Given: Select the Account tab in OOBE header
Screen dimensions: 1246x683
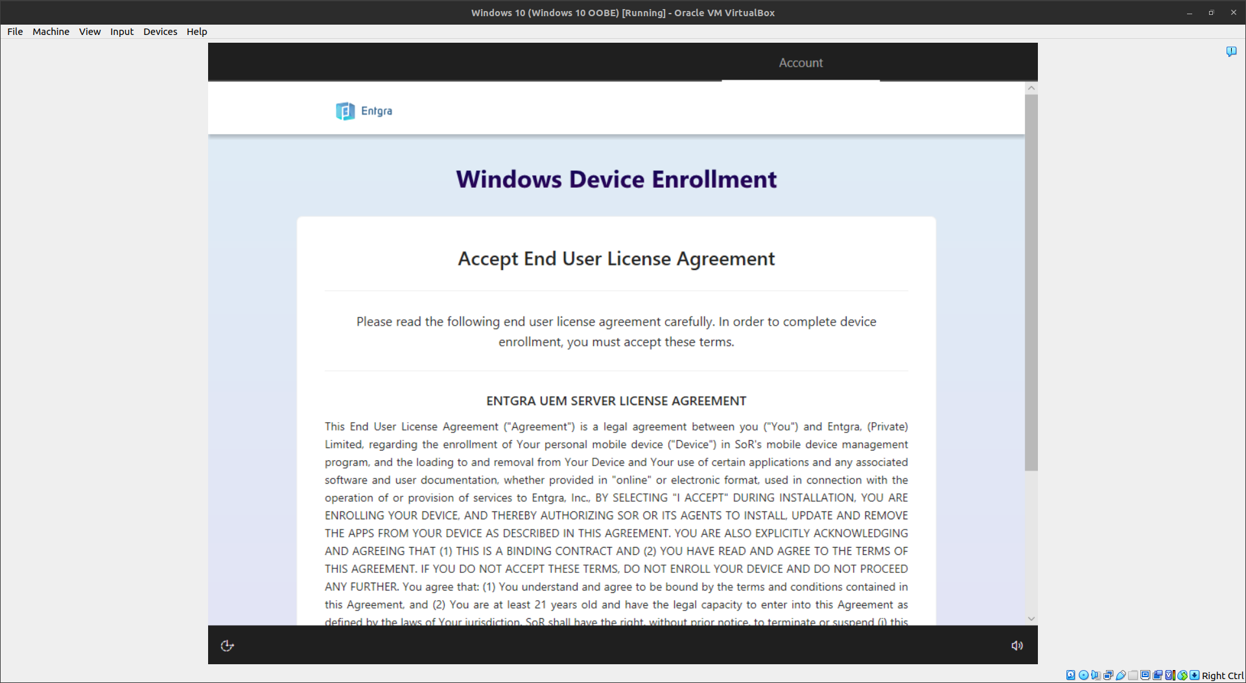Looking at the screenshot, I should pyautogui.click(x=801, y=63).
